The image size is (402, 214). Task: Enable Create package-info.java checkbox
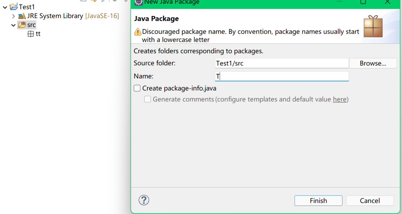pos(137,88)
